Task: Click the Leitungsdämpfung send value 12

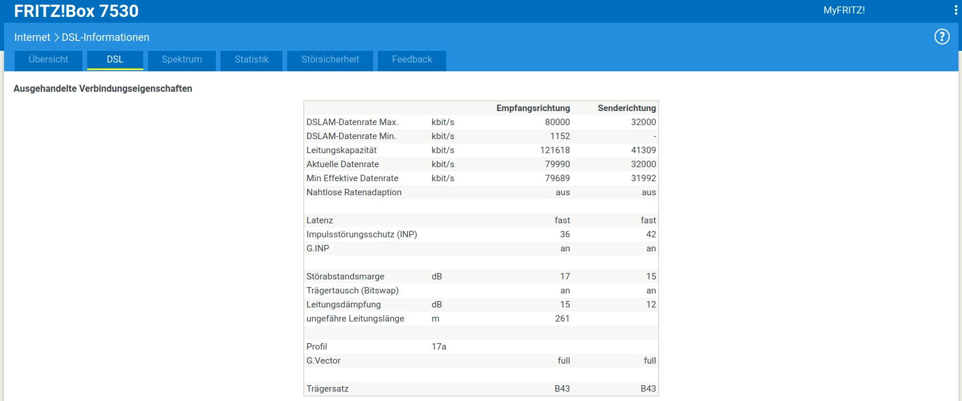Action: coord(651,305)
